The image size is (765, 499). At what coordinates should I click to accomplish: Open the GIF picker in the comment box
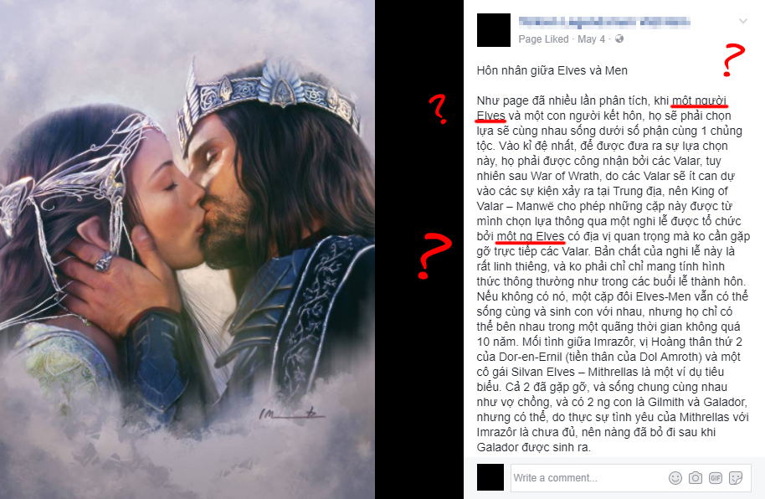[716, 478]
